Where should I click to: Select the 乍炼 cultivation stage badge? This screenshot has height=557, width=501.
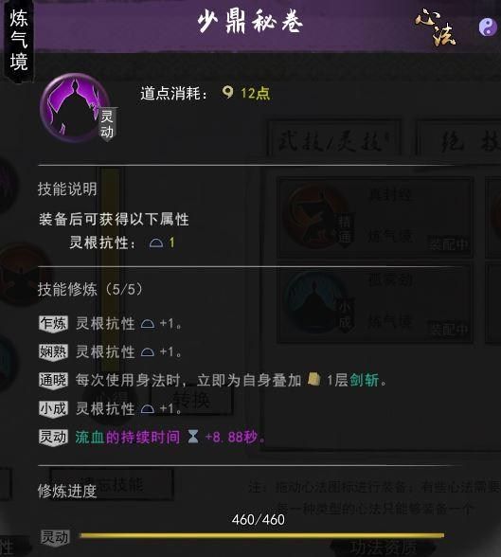click(x=53, y=324)
